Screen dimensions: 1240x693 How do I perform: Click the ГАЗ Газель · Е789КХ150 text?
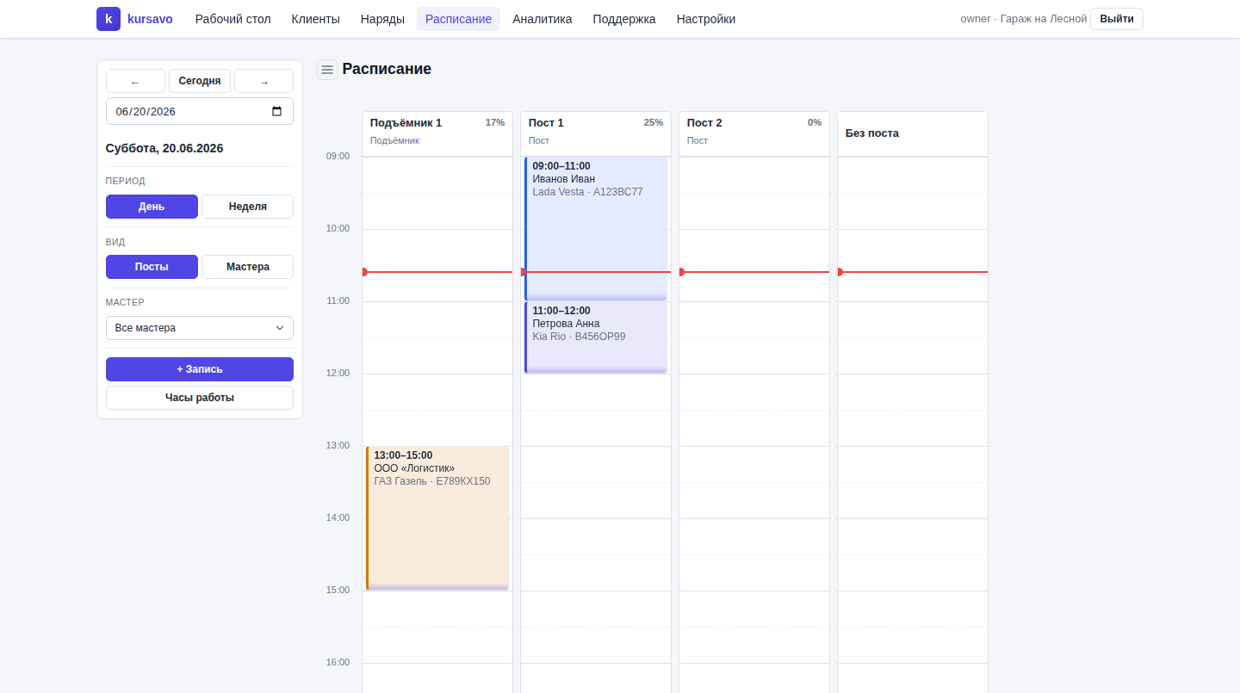(x=432, y=481)
